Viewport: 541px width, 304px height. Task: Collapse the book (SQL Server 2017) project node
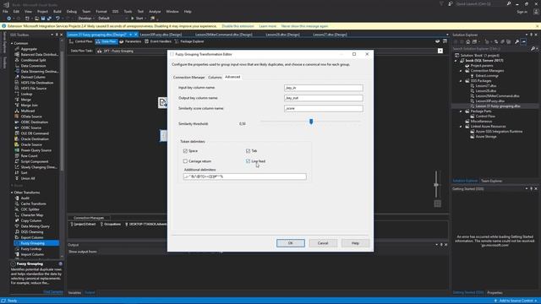[456, 60]
